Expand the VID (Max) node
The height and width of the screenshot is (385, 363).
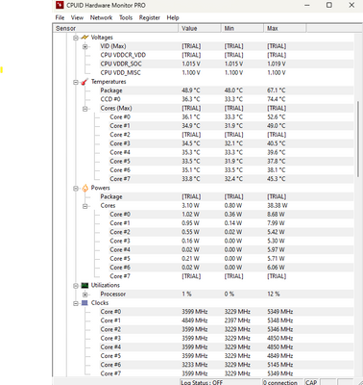(x=85, y=47)
